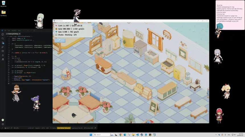Image resolution: width=245 pixels, height=137 pixels.
Task: Click the sync changes icon in status bar
Action: 11,128
